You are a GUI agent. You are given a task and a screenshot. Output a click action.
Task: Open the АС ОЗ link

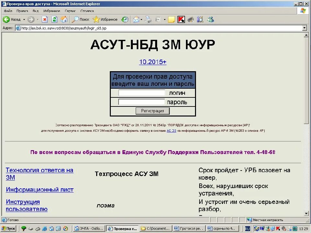click(x=171, y=131)
